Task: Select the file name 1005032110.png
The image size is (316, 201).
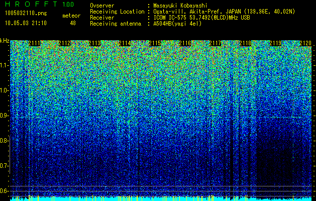Action: (x=26, y=13)
